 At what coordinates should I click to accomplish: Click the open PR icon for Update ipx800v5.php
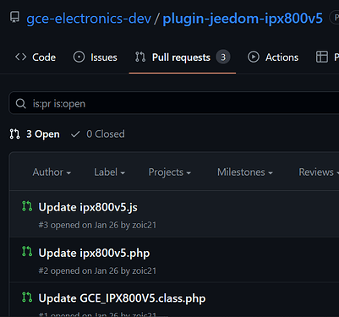click(27, 251)
